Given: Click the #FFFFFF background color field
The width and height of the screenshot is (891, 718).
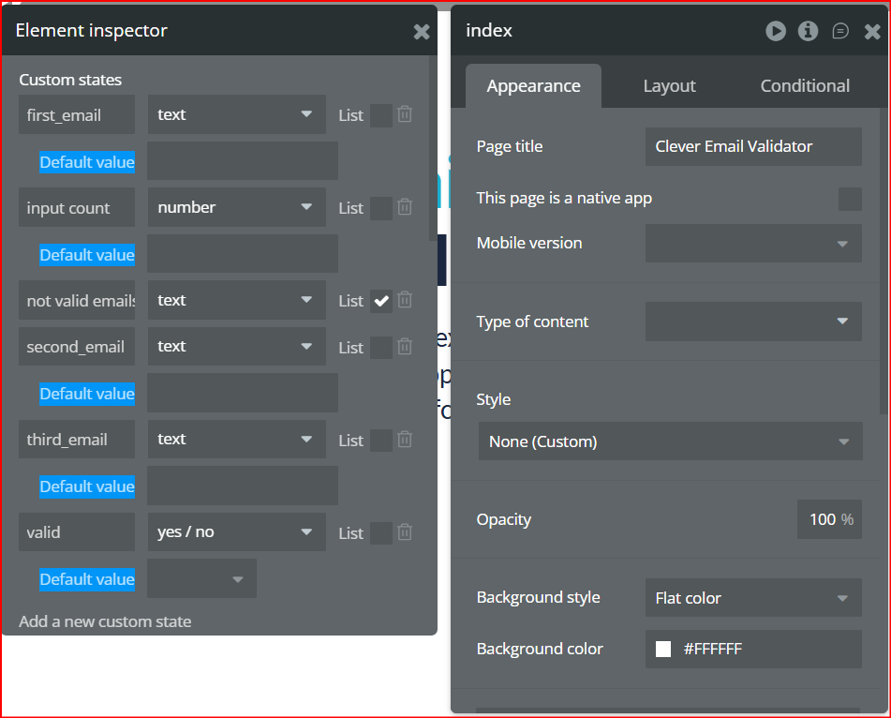Looking at the screenshot, I should [x=753, y=650].
